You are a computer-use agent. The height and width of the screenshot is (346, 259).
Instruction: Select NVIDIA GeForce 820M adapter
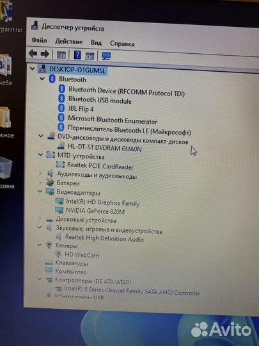pos(95,211)
